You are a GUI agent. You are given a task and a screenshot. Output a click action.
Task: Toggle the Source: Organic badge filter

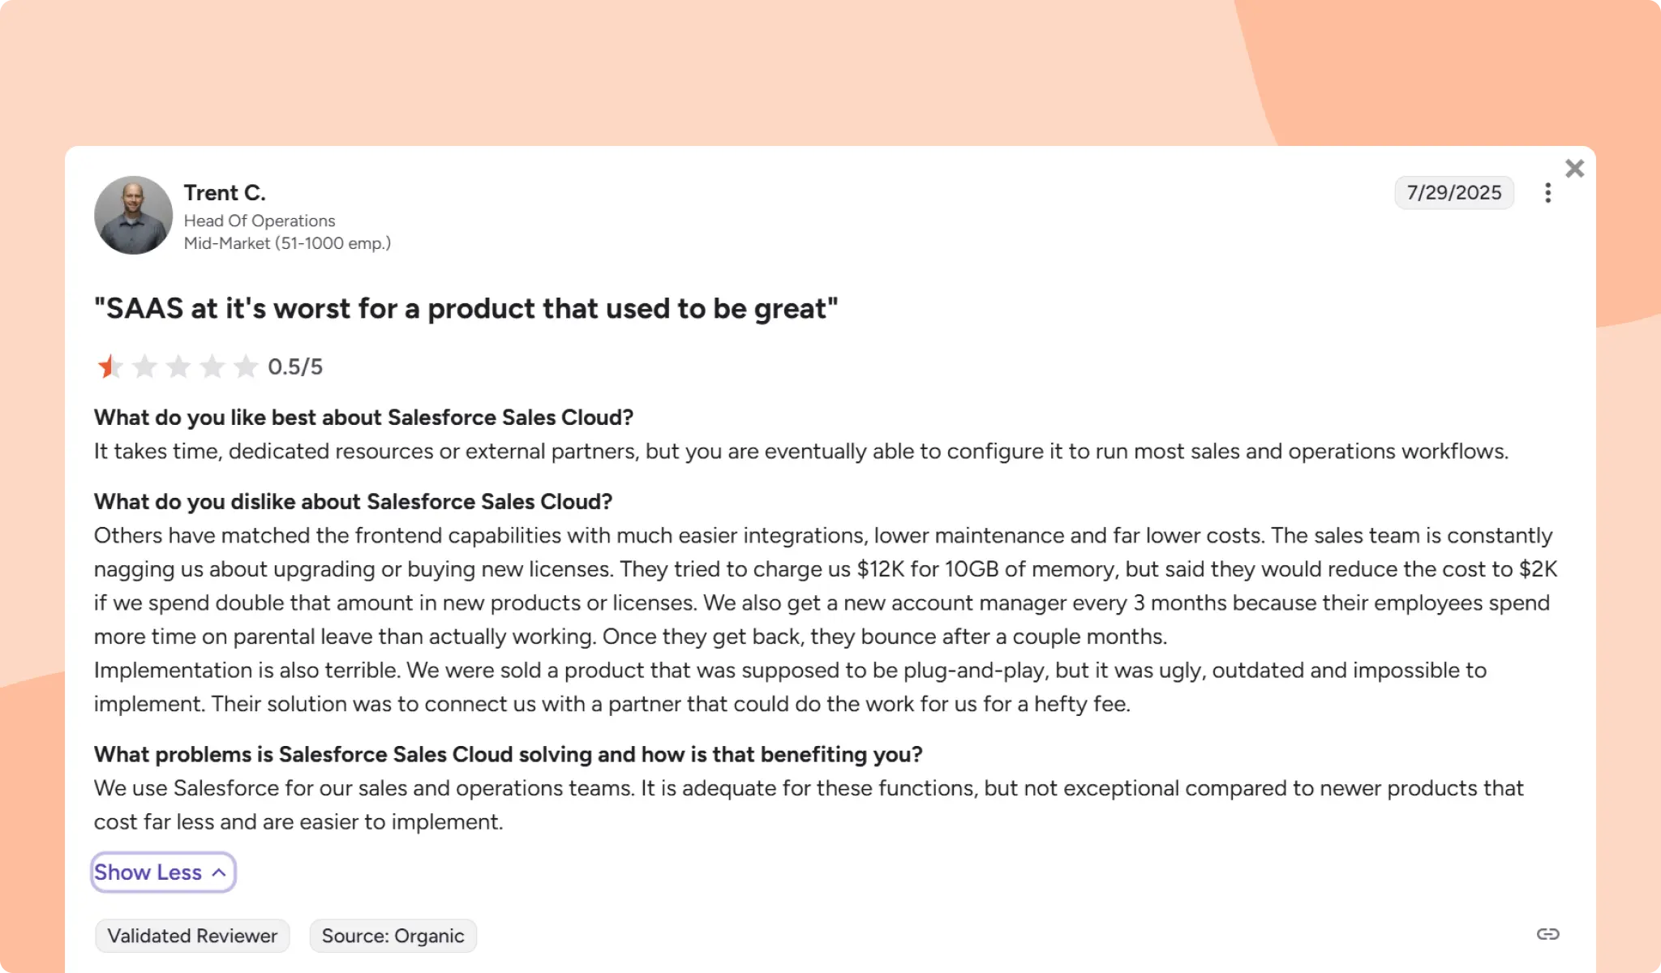[393, 936]
